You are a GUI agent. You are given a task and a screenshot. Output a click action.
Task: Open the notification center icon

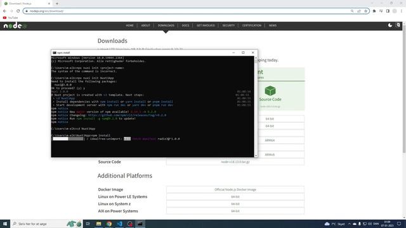(x=399, y=224)
